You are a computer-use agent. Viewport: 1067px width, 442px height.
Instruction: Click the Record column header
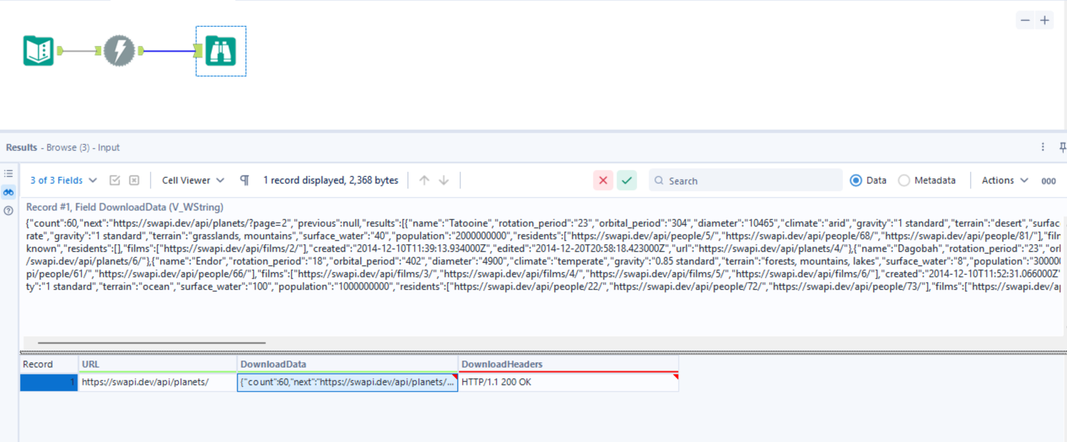pyautogui.click(x=49, y=364)
